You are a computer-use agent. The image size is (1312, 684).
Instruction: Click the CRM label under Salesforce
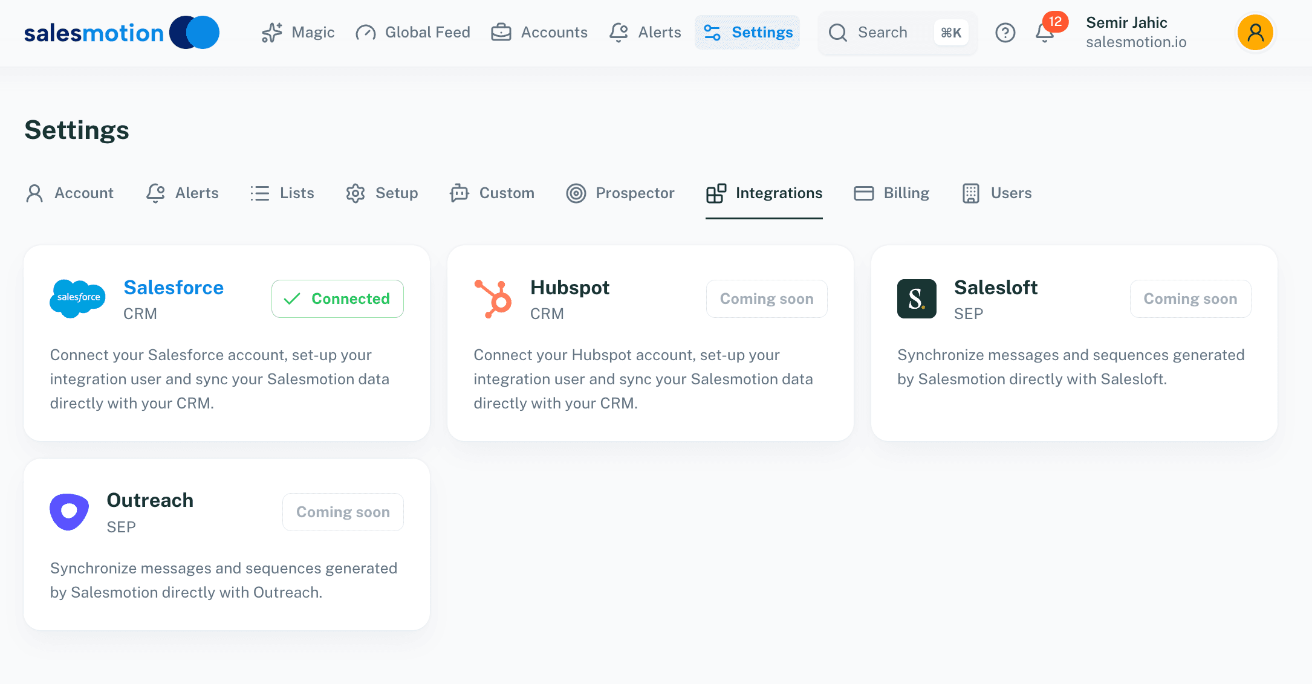(140, 314)
